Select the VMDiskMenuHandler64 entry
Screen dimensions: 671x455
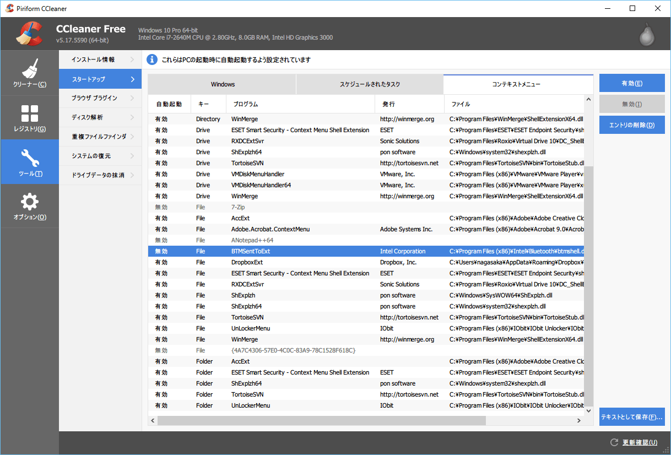coord(366,185)
